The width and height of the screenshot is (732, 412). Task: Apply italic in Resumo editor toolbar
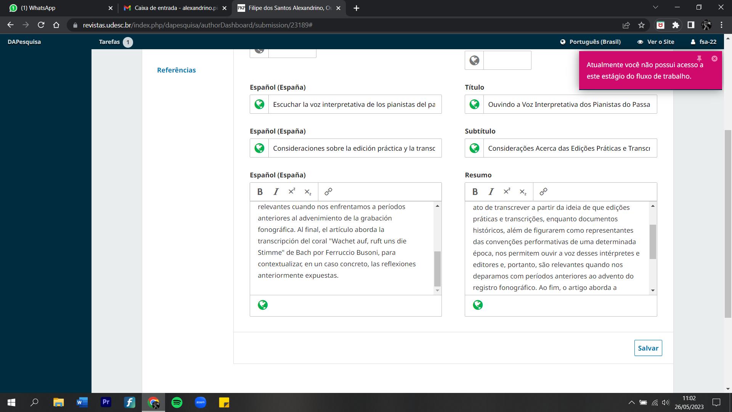pyautogui.click(x=491, y=192)
